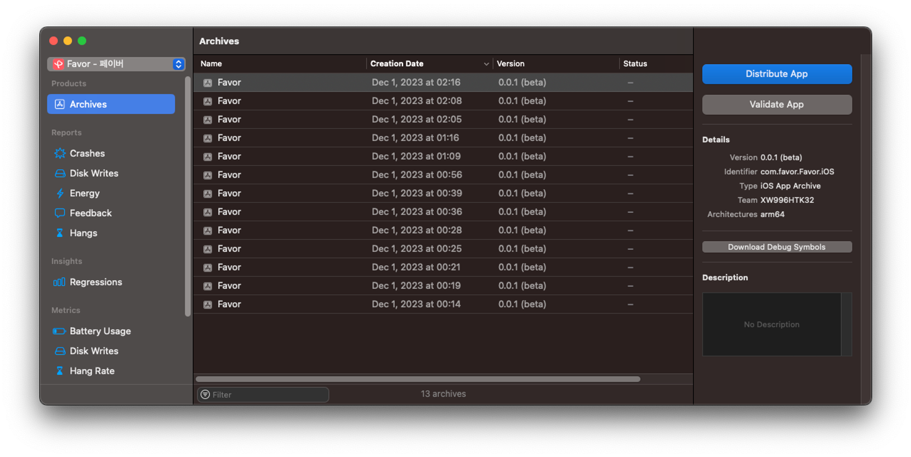Click the architectures value arm64
The height and width of the screenshot is (457, 911).
click(773, 214)
